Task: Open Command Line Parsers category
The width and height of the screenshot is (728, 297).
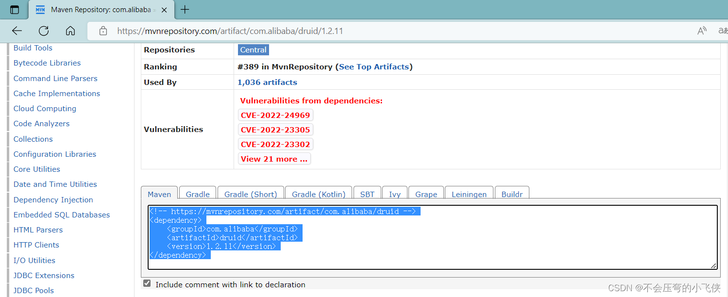Action: click(55, 78)
